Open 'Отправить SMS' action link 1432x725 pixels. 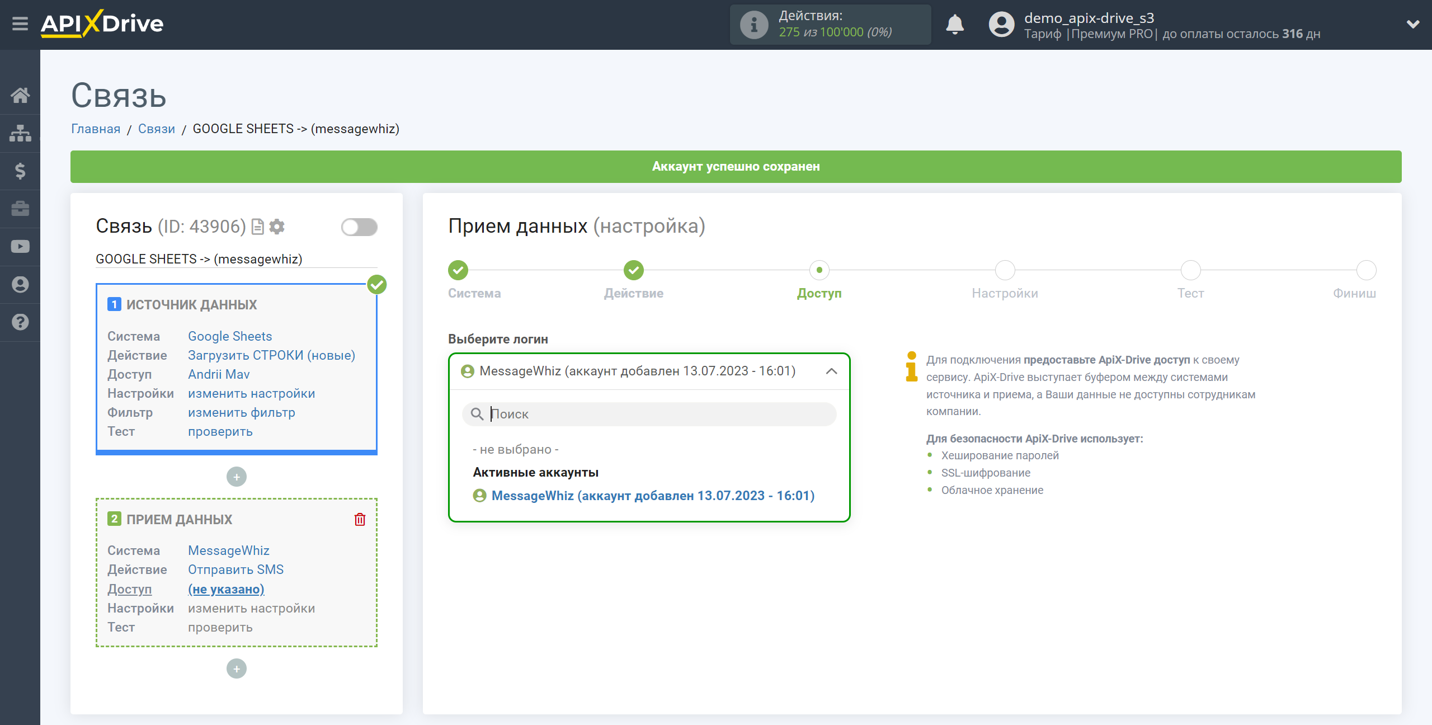[x=235, y=569]
